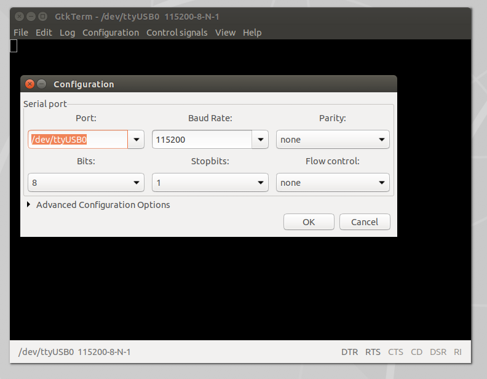Open the File menu
Screen dimensions: 487x379
21,33
